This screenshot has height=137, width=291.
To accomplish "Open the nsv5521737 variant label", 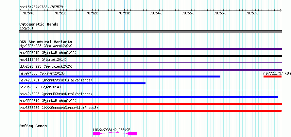I will [277, 73].
